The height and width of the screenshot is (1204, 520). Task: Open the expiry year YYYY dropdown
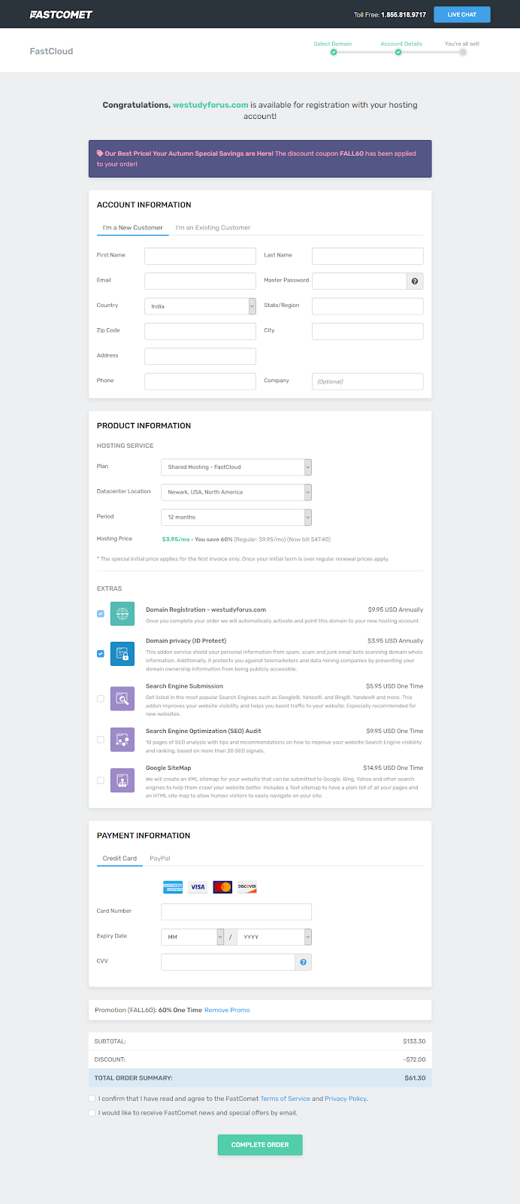pos(274,937)
